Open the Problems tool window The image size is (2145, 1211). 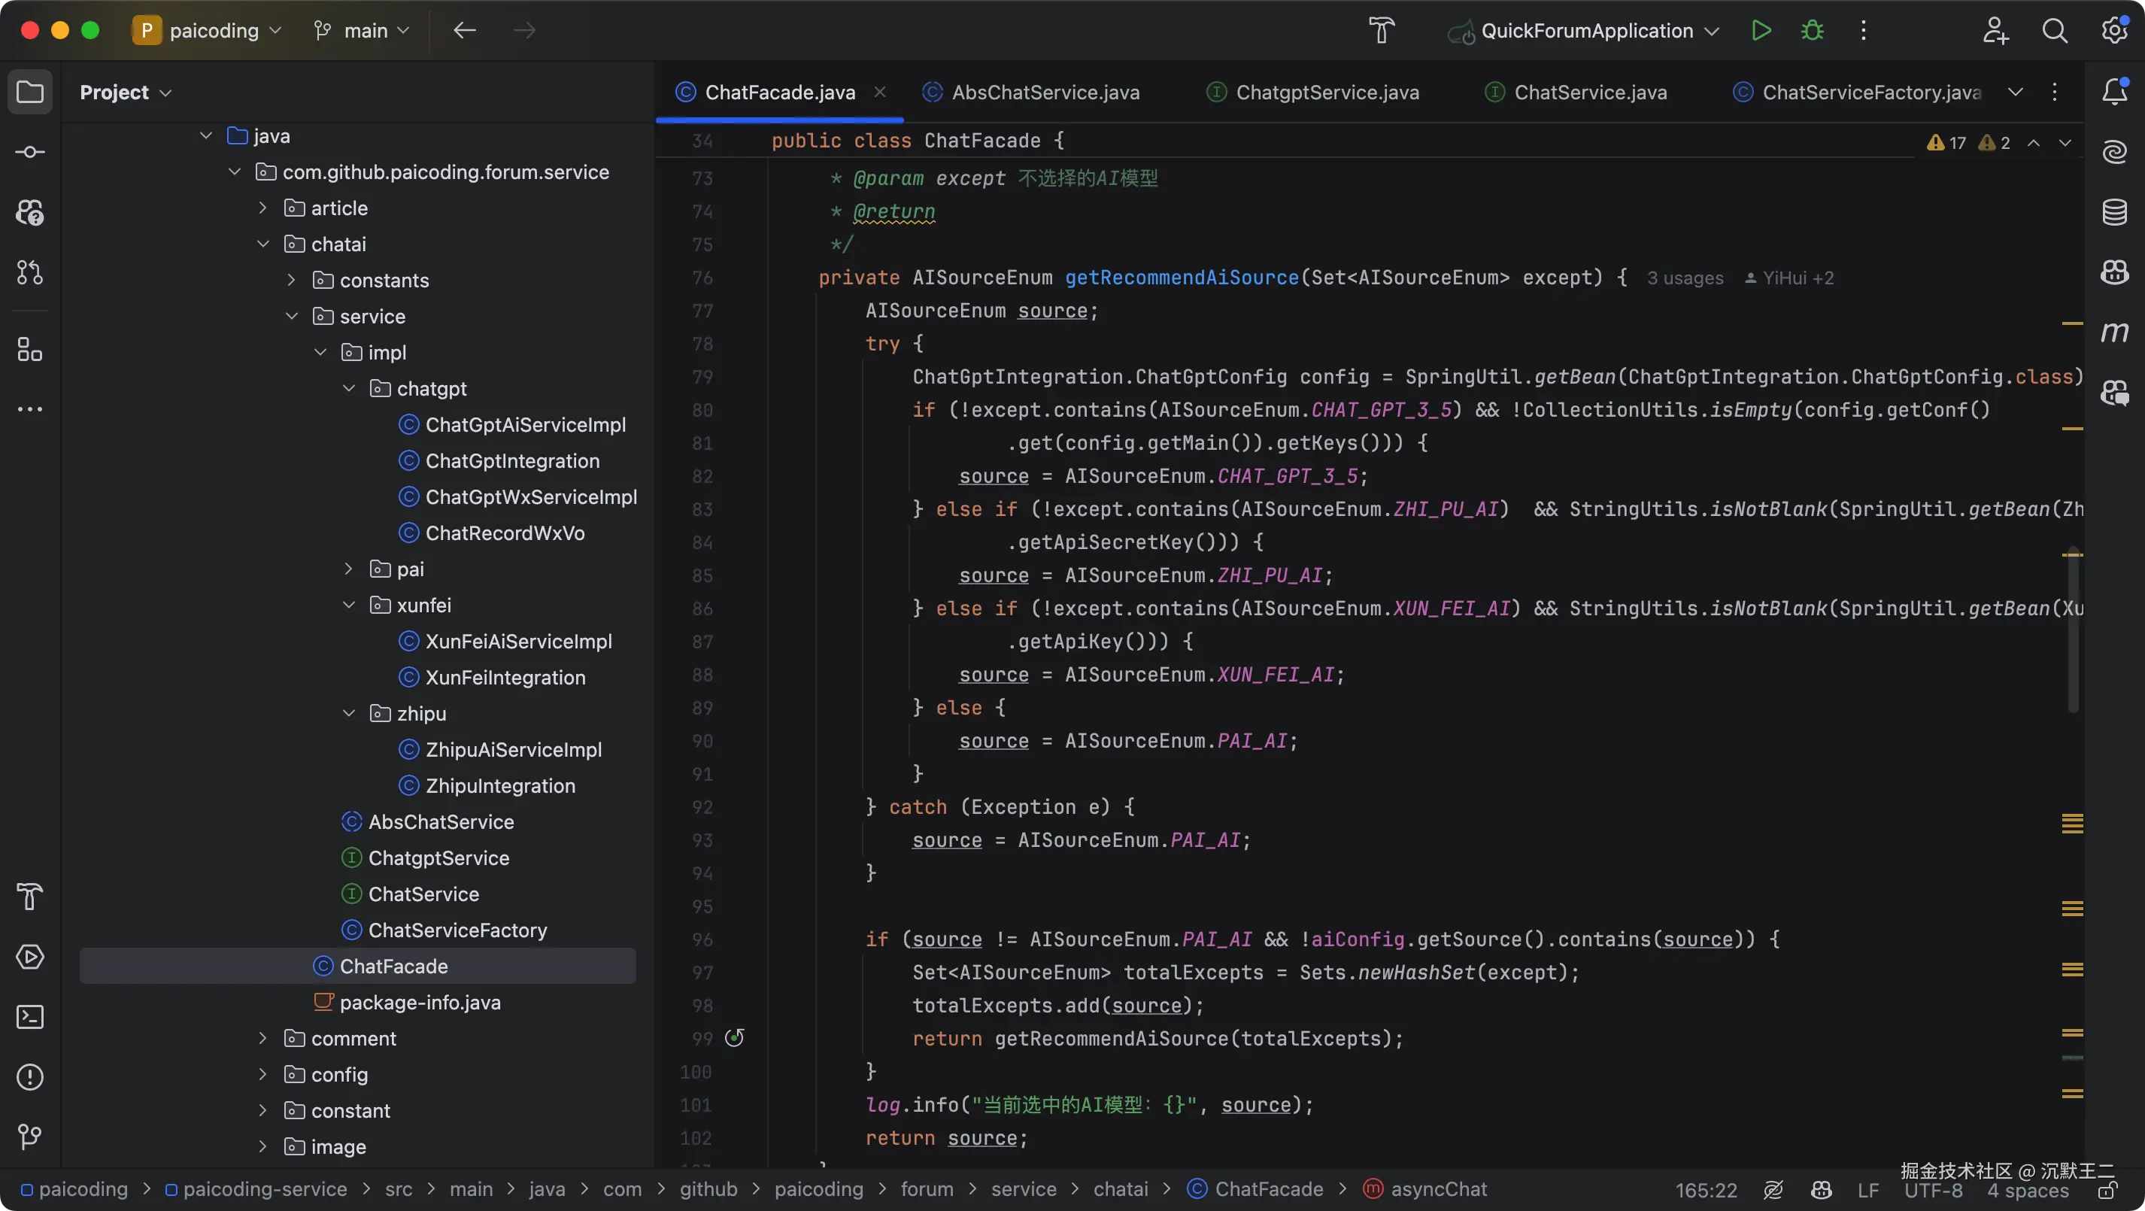click(x=30, y=1077)
